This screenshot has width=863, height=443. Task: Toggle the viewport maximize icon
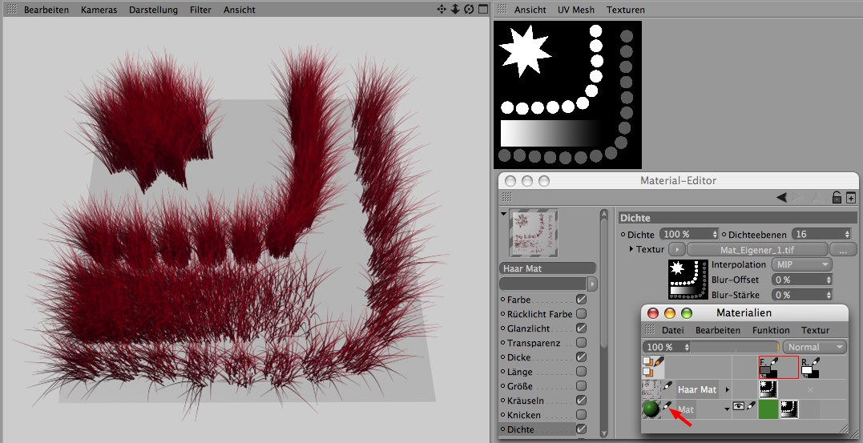click(x=482, y=10)
